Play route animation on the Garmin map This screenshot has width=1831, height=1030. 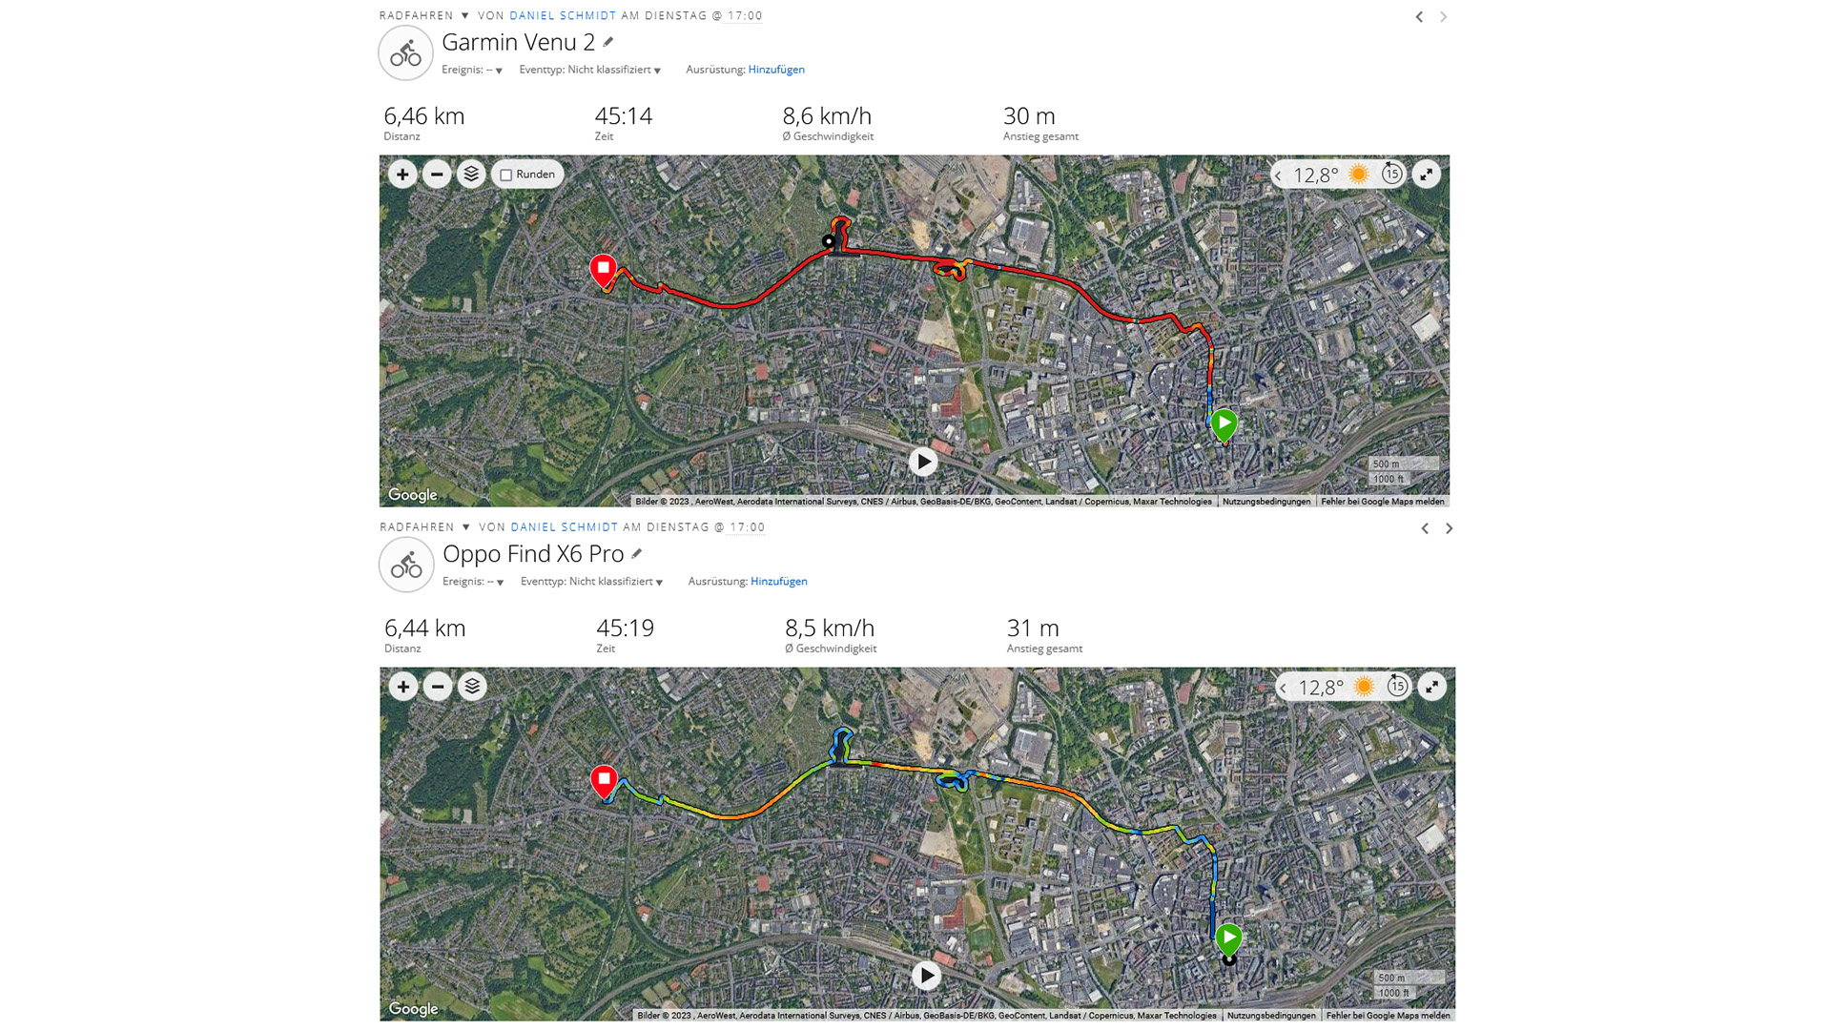click(922, 462)
